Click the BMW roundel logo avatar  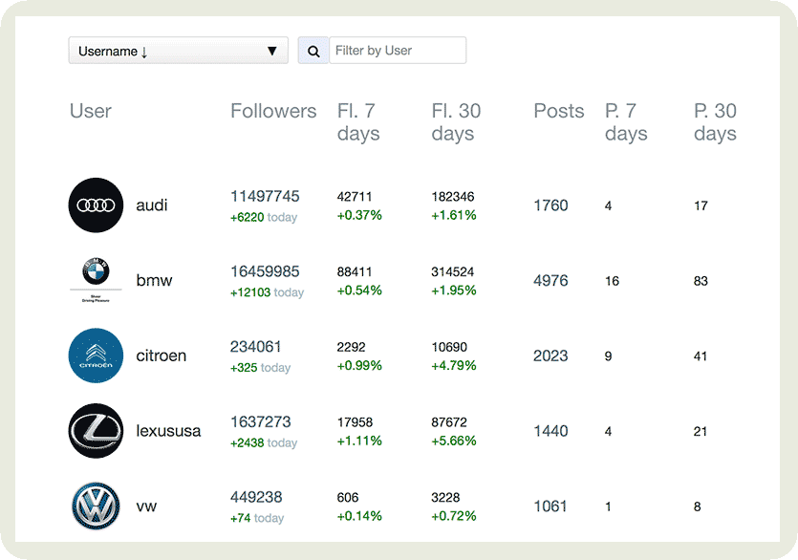[x=96, y=280]
